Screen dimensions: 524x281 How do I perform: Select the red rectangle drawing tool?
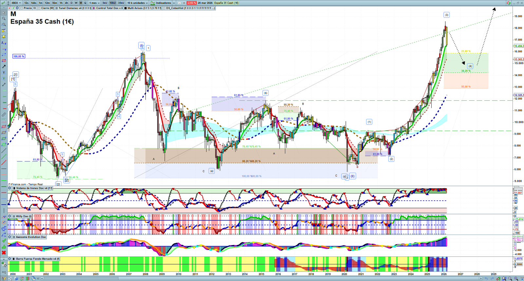point(4,61)
